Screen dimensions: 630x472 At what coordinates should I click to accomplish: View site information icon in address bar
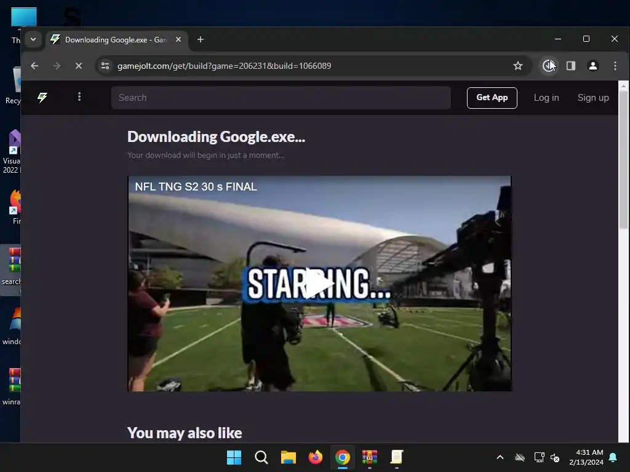(x=105, y=66)
